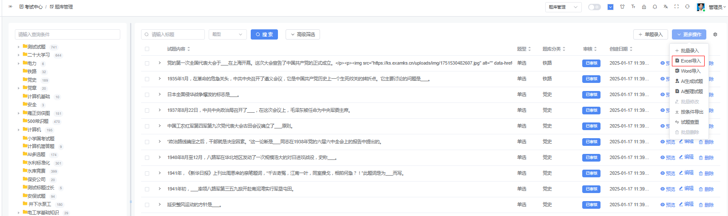Tick the checkbox for the 中国工农红军第四军 row

pyautogui.click(x=147, y=126)
